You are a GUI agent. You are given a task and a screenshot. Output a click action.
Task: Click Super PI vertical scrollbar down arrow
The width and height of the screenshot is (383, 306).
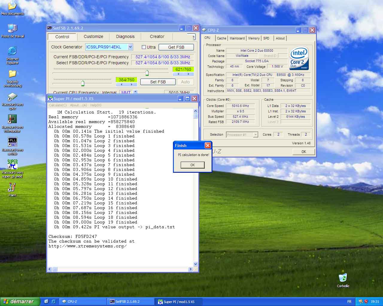click(x=196, y=264)
